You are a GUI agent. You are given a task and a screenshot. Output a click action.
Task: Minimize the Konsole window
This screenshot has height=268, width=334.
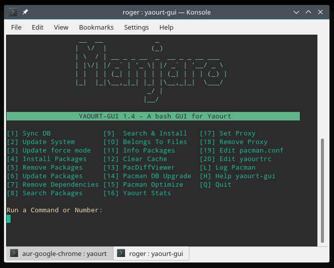[x=297, y=12]
